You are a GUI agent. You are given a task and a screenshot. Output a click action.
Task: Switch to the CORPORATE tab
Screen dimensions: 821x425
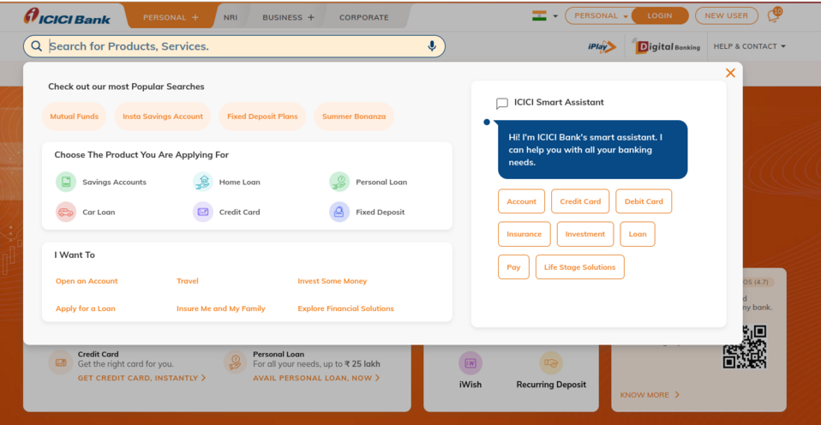click(x=364, y=17)
